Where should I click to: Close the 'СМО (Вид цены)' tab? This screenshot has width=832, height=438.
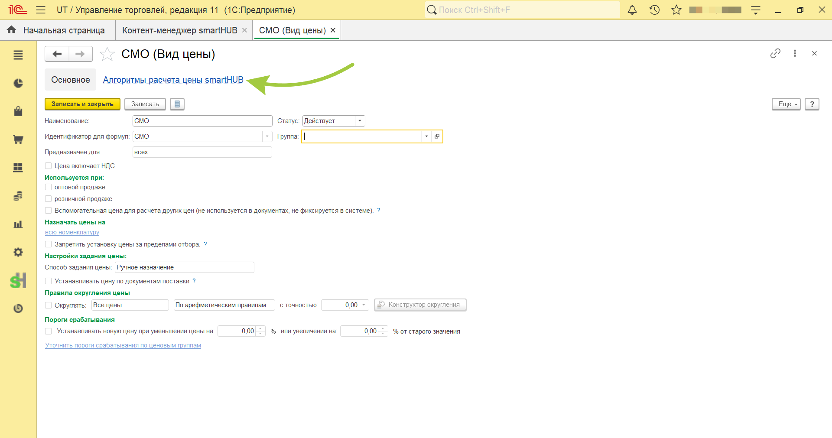pos(333,30)
